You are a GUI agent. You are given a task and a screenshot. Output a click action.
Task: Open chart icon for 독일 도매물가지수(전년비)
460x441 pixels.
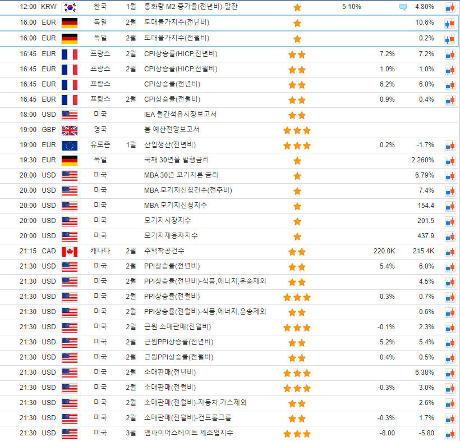point(450,23)
